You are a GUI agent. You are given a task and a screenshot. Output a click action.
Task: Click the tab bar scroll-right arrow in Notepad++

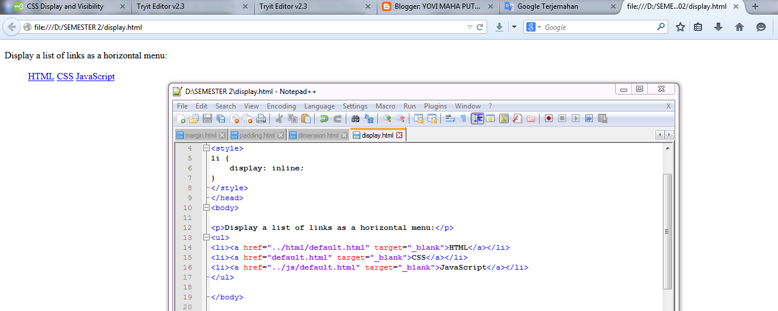(669, 135)
